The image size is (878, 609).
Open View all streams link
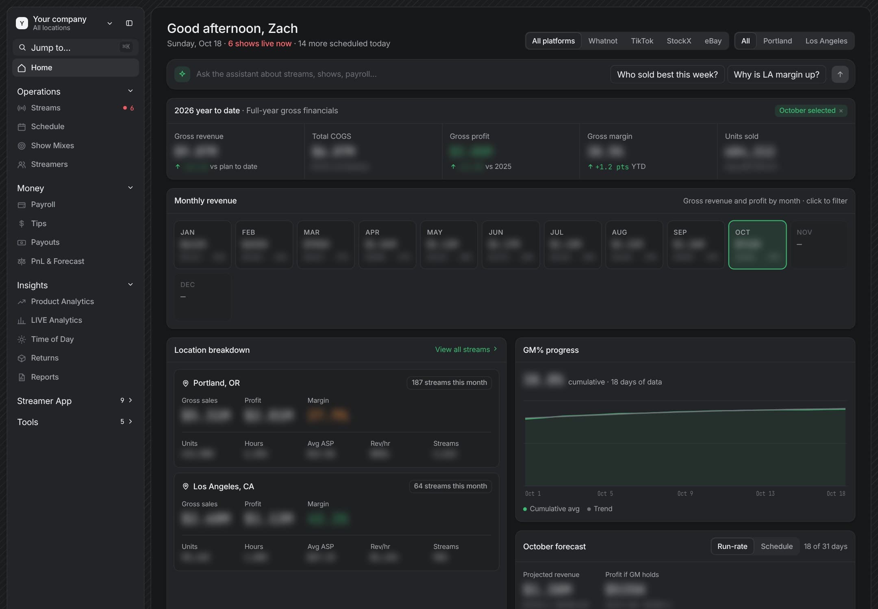tap(466, 350)
